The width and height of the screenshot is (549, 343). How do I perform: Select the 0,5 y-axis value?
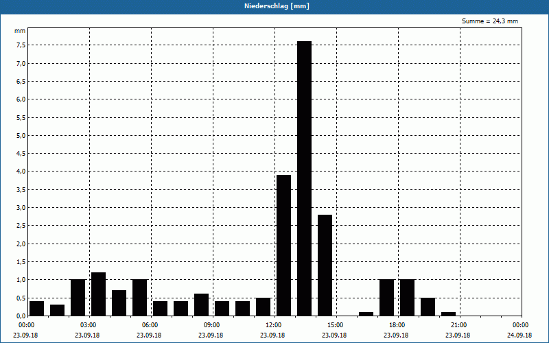tap(21, 298)
